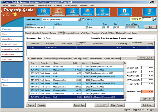This screenshot has height=112, width=158.
Task: Open the Property Manager menu
Action: click(x=27, y=6)
